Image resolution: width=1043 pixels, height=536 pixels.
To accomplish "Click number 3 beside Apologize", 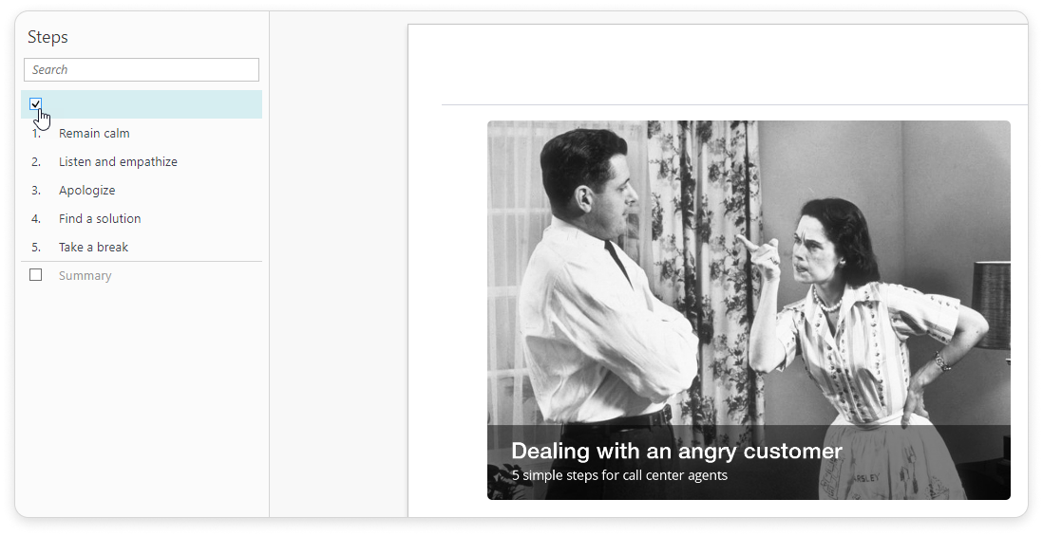I will 36,191.
